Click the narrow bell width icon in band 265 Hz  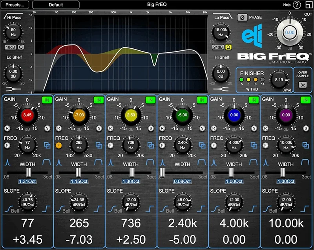coord(59,162)
